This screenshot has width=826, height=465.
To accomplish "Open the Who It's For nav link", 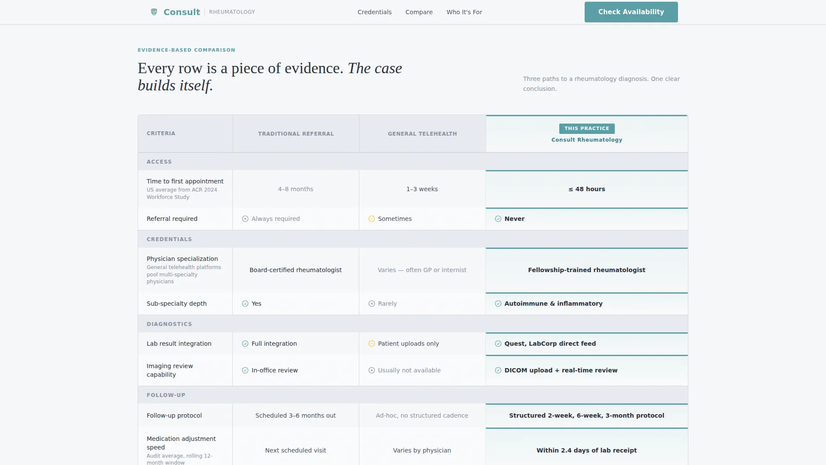I will coord(464,12).
